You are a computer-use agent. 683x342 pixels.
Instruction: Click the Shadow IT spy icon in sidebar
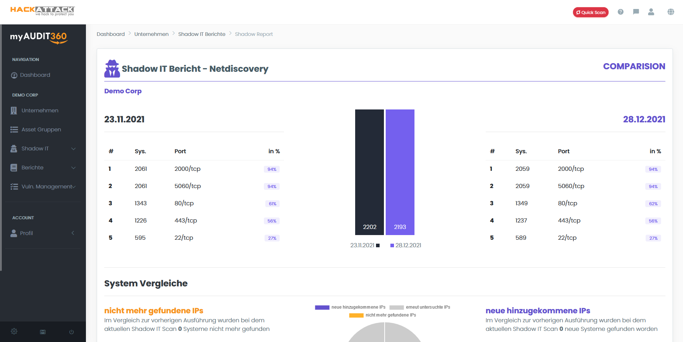14,149
